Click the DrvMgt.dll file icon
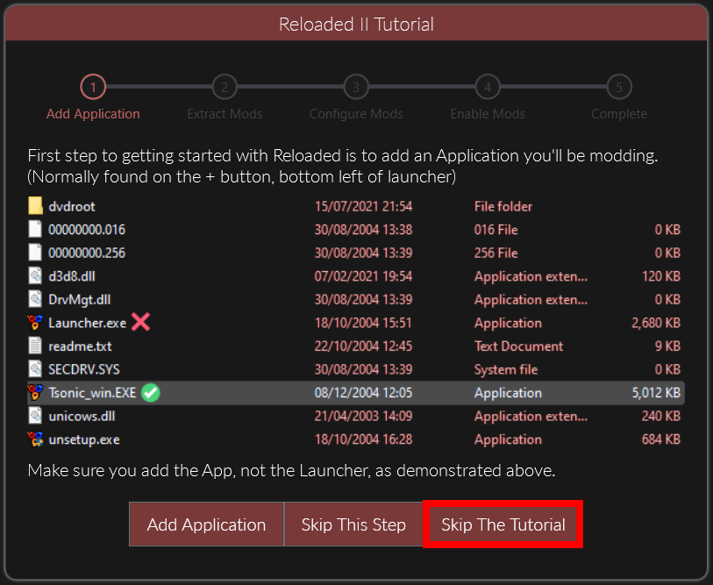This screenshot has width=713, height=585. tap(35, 299)
